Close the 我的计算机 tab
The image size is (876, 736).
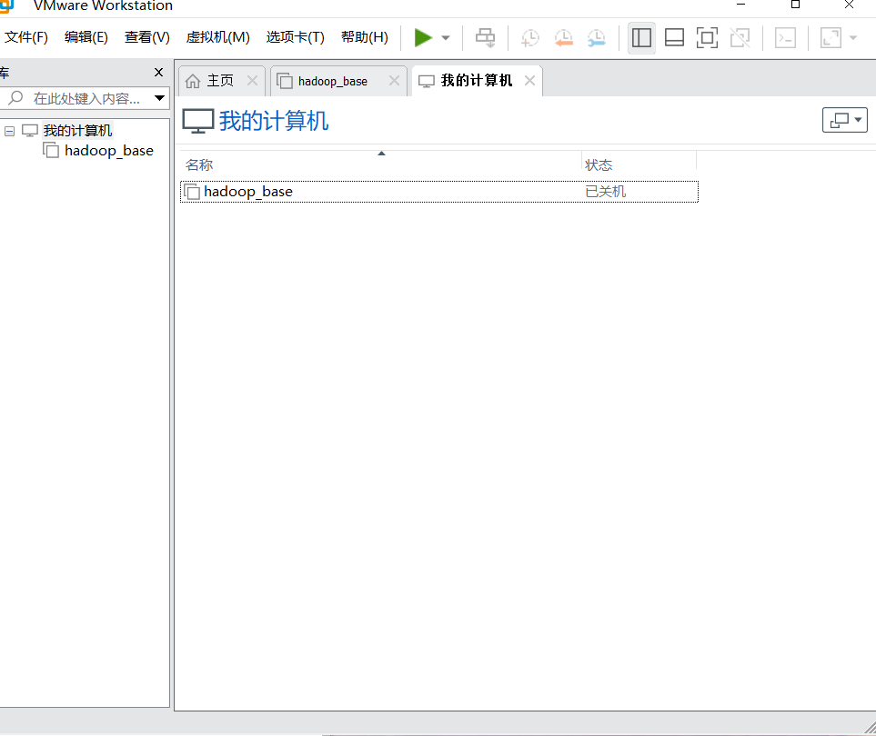point(530,80)
